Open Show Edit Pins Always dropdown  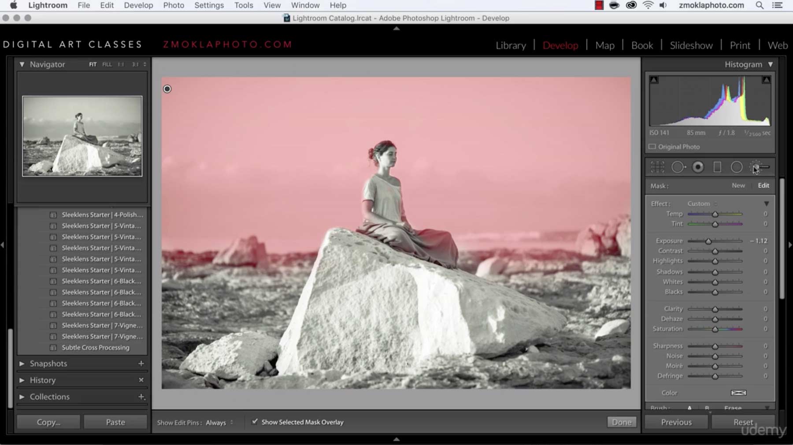(x=219, y=423)
